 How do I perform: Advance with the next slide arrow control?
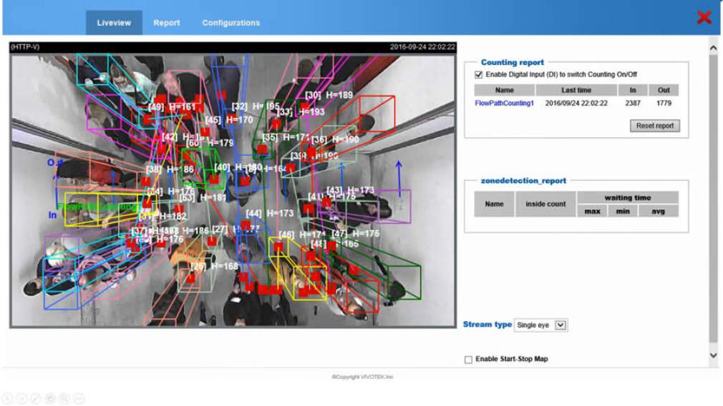21,398
